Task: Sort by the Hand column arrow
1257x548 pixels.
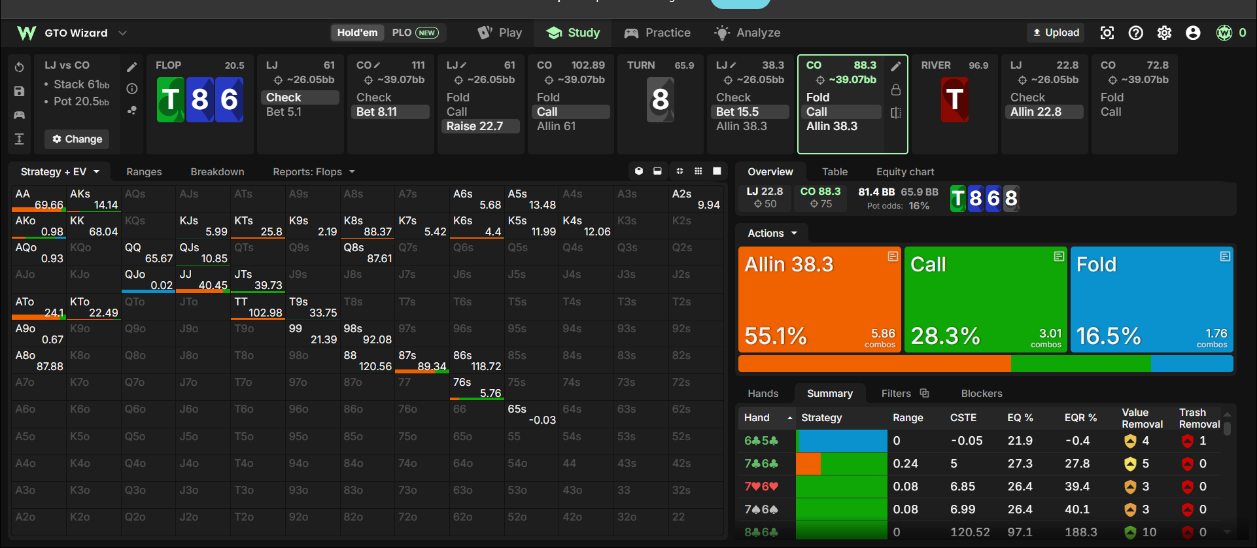Action: coord(790,418)
